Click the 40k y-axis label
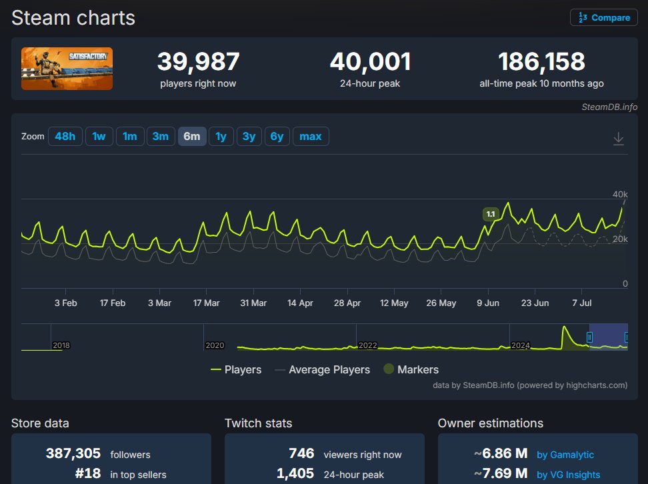This screenshot has width=648, height=484. point(620,194)
